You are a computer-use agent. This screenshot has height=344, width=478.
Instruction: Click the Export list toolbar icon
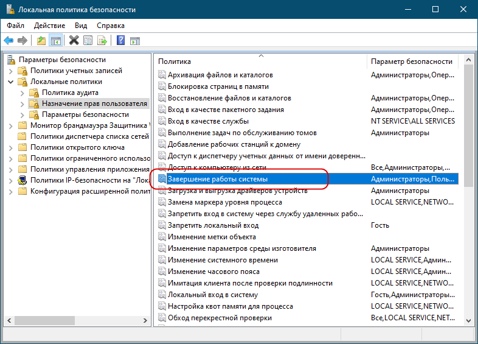coord(102,40)
